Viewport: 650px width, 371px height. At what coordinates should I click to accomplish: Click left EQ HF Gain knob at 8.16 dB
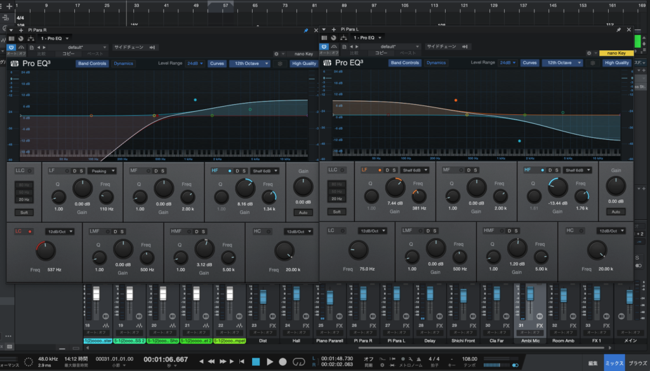[x=244, y=189]
